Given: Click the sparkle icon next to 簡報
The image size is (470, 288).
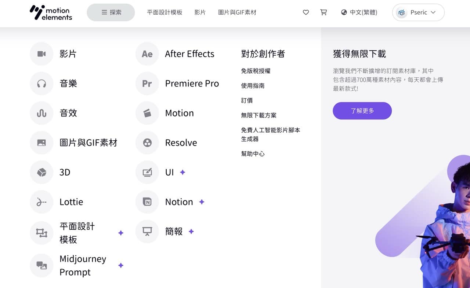Looking at the screenshot, I should point(191,232).
